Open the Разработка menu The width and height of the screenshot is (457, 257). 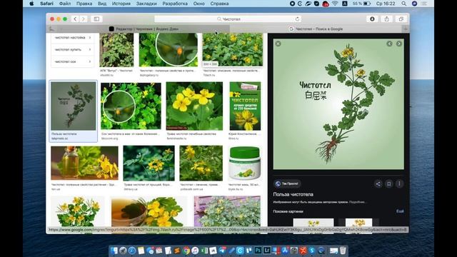175,4
